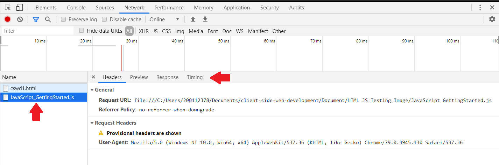
Task: Filter requests by Doc
Action: coord(227,31)
